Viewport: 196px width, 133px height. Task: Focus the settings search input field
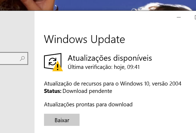pyautogui.click(x=14, y=59)
